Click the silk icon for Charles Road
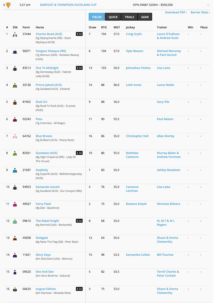The width and height of the screenshot is (214, 303). (x=15, y=35)
